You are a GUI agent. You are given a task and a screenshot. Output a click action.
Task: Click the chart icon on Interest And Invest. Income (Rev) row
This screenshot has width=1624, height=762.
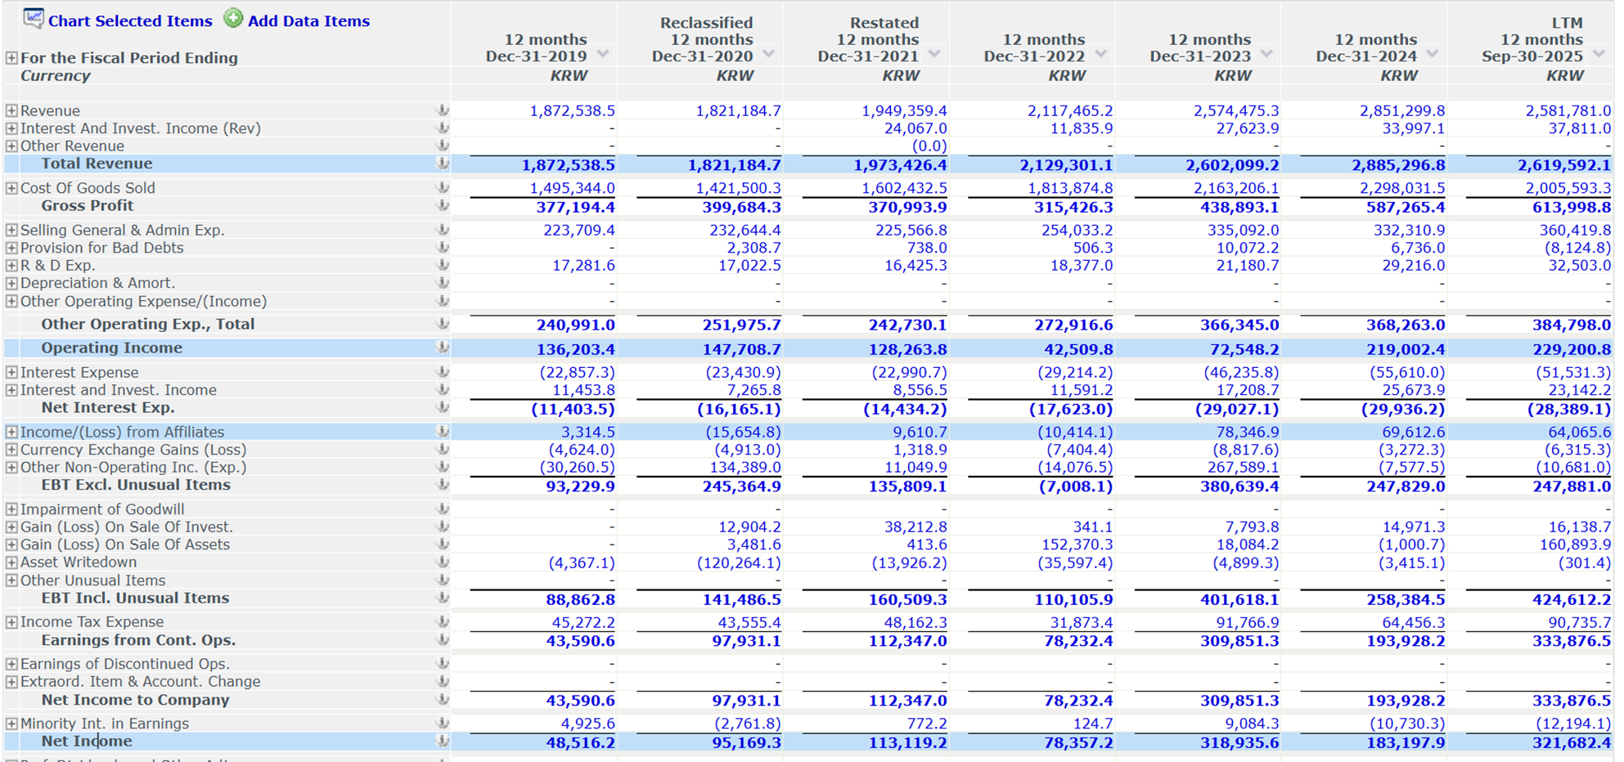coord(442,128)
